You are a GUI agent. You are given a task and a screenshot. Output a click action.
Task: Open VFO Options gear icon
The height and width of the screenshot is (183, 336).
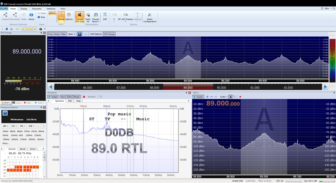point(69,16)
